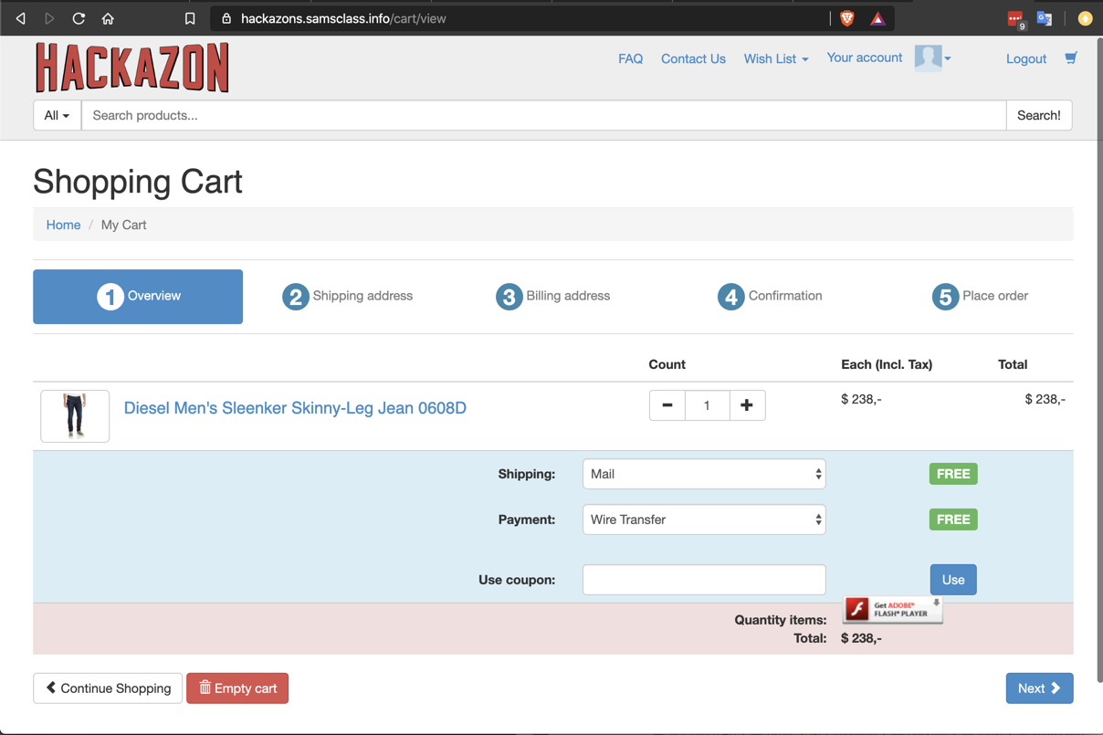Click the Next button
Image resolution: width=1103 pixels, height=735 pixels.
(1039, 688)
